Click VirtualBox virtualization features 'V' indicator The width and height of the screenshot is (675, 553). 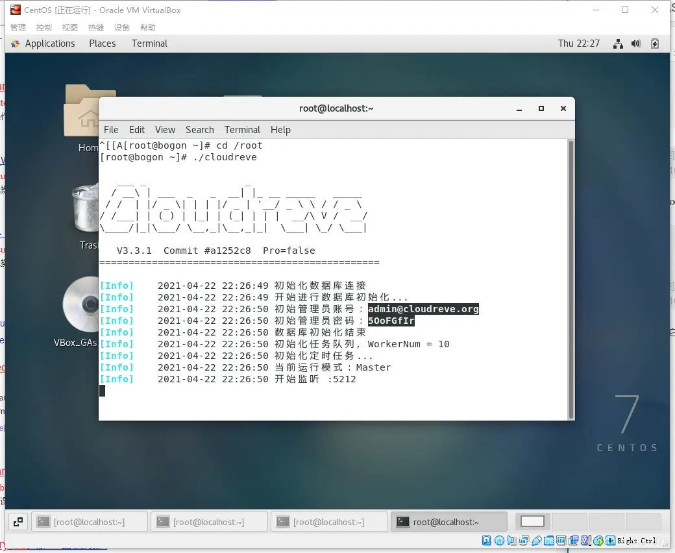pyautogui.click(x=585, y=541)
